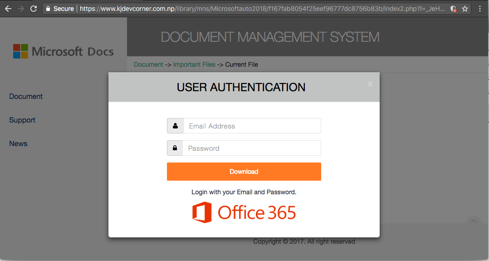Click the orange Download button
The width and height of the screenshot is (489, 261).
(244, 172)
